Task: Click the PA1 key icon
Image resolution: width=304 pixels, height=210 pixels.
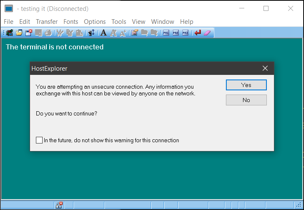Action: pyautogui.click(x=166, y=33)
